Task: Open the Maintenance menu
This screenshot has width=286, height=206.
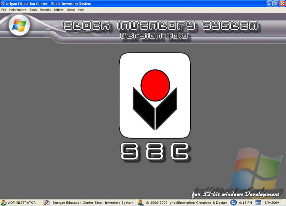Action: 18,10
